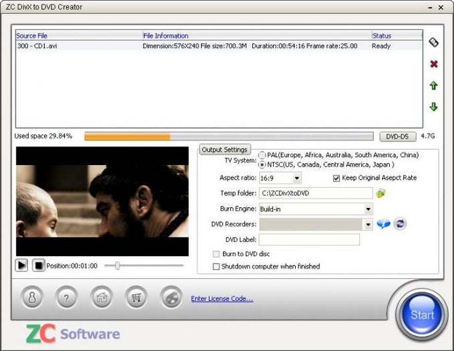Open help with question mark button

coord(66,297)
